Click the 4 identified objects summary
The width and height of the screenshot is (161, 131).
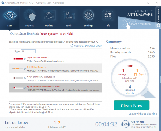coord(130,90)
